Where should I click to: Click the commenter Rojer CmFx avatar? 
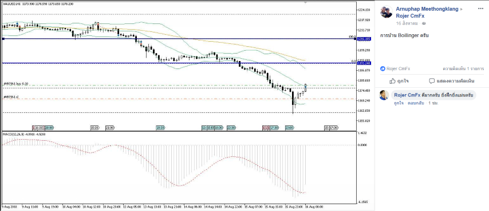pos(384,95)
